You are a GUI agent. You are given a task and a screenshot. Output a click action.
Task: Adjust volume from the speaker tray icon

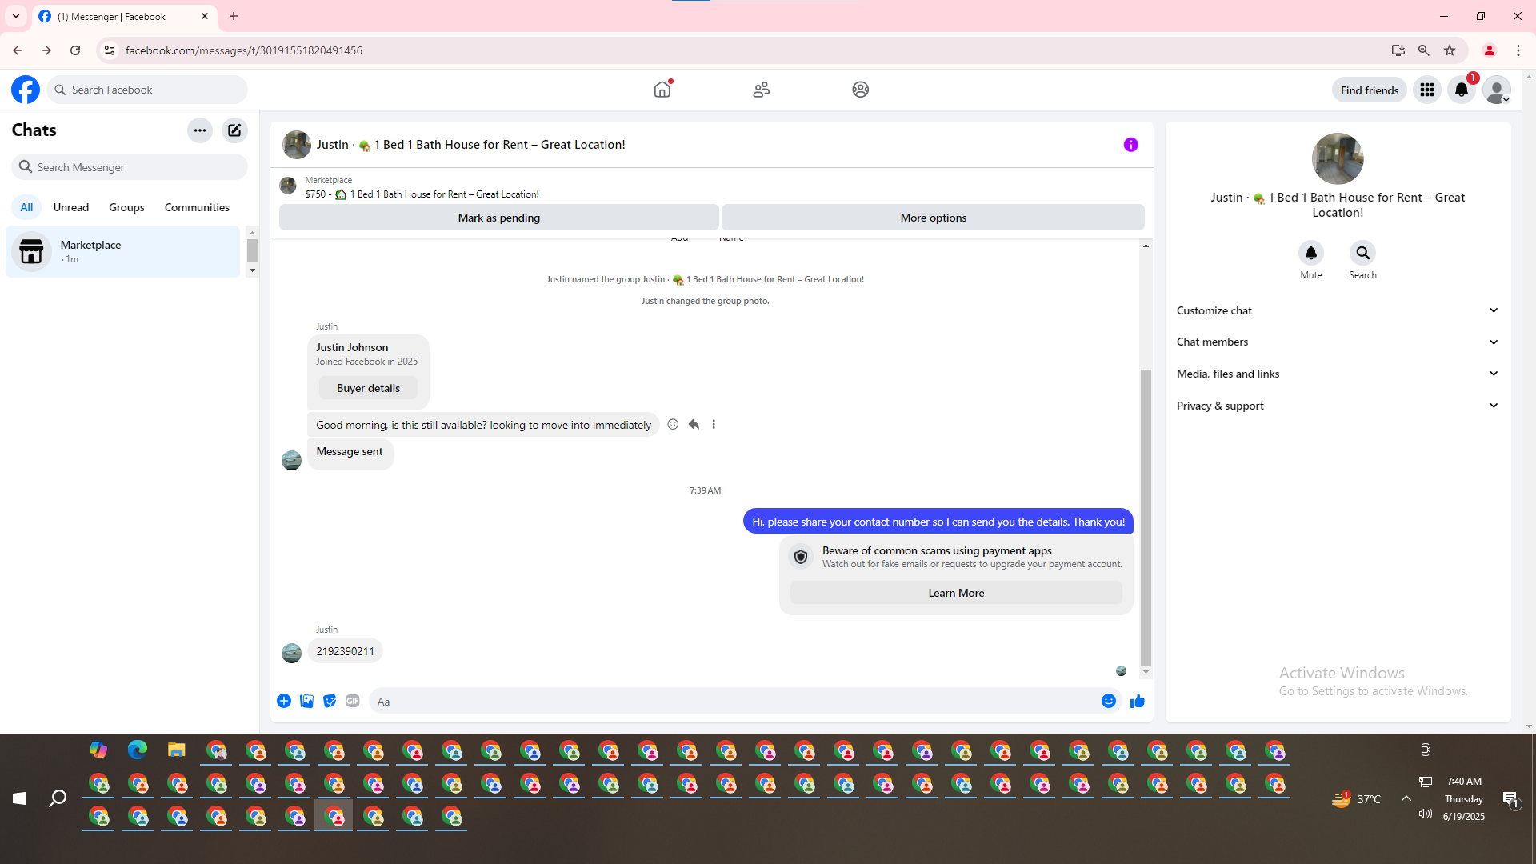coord(1425,814)
